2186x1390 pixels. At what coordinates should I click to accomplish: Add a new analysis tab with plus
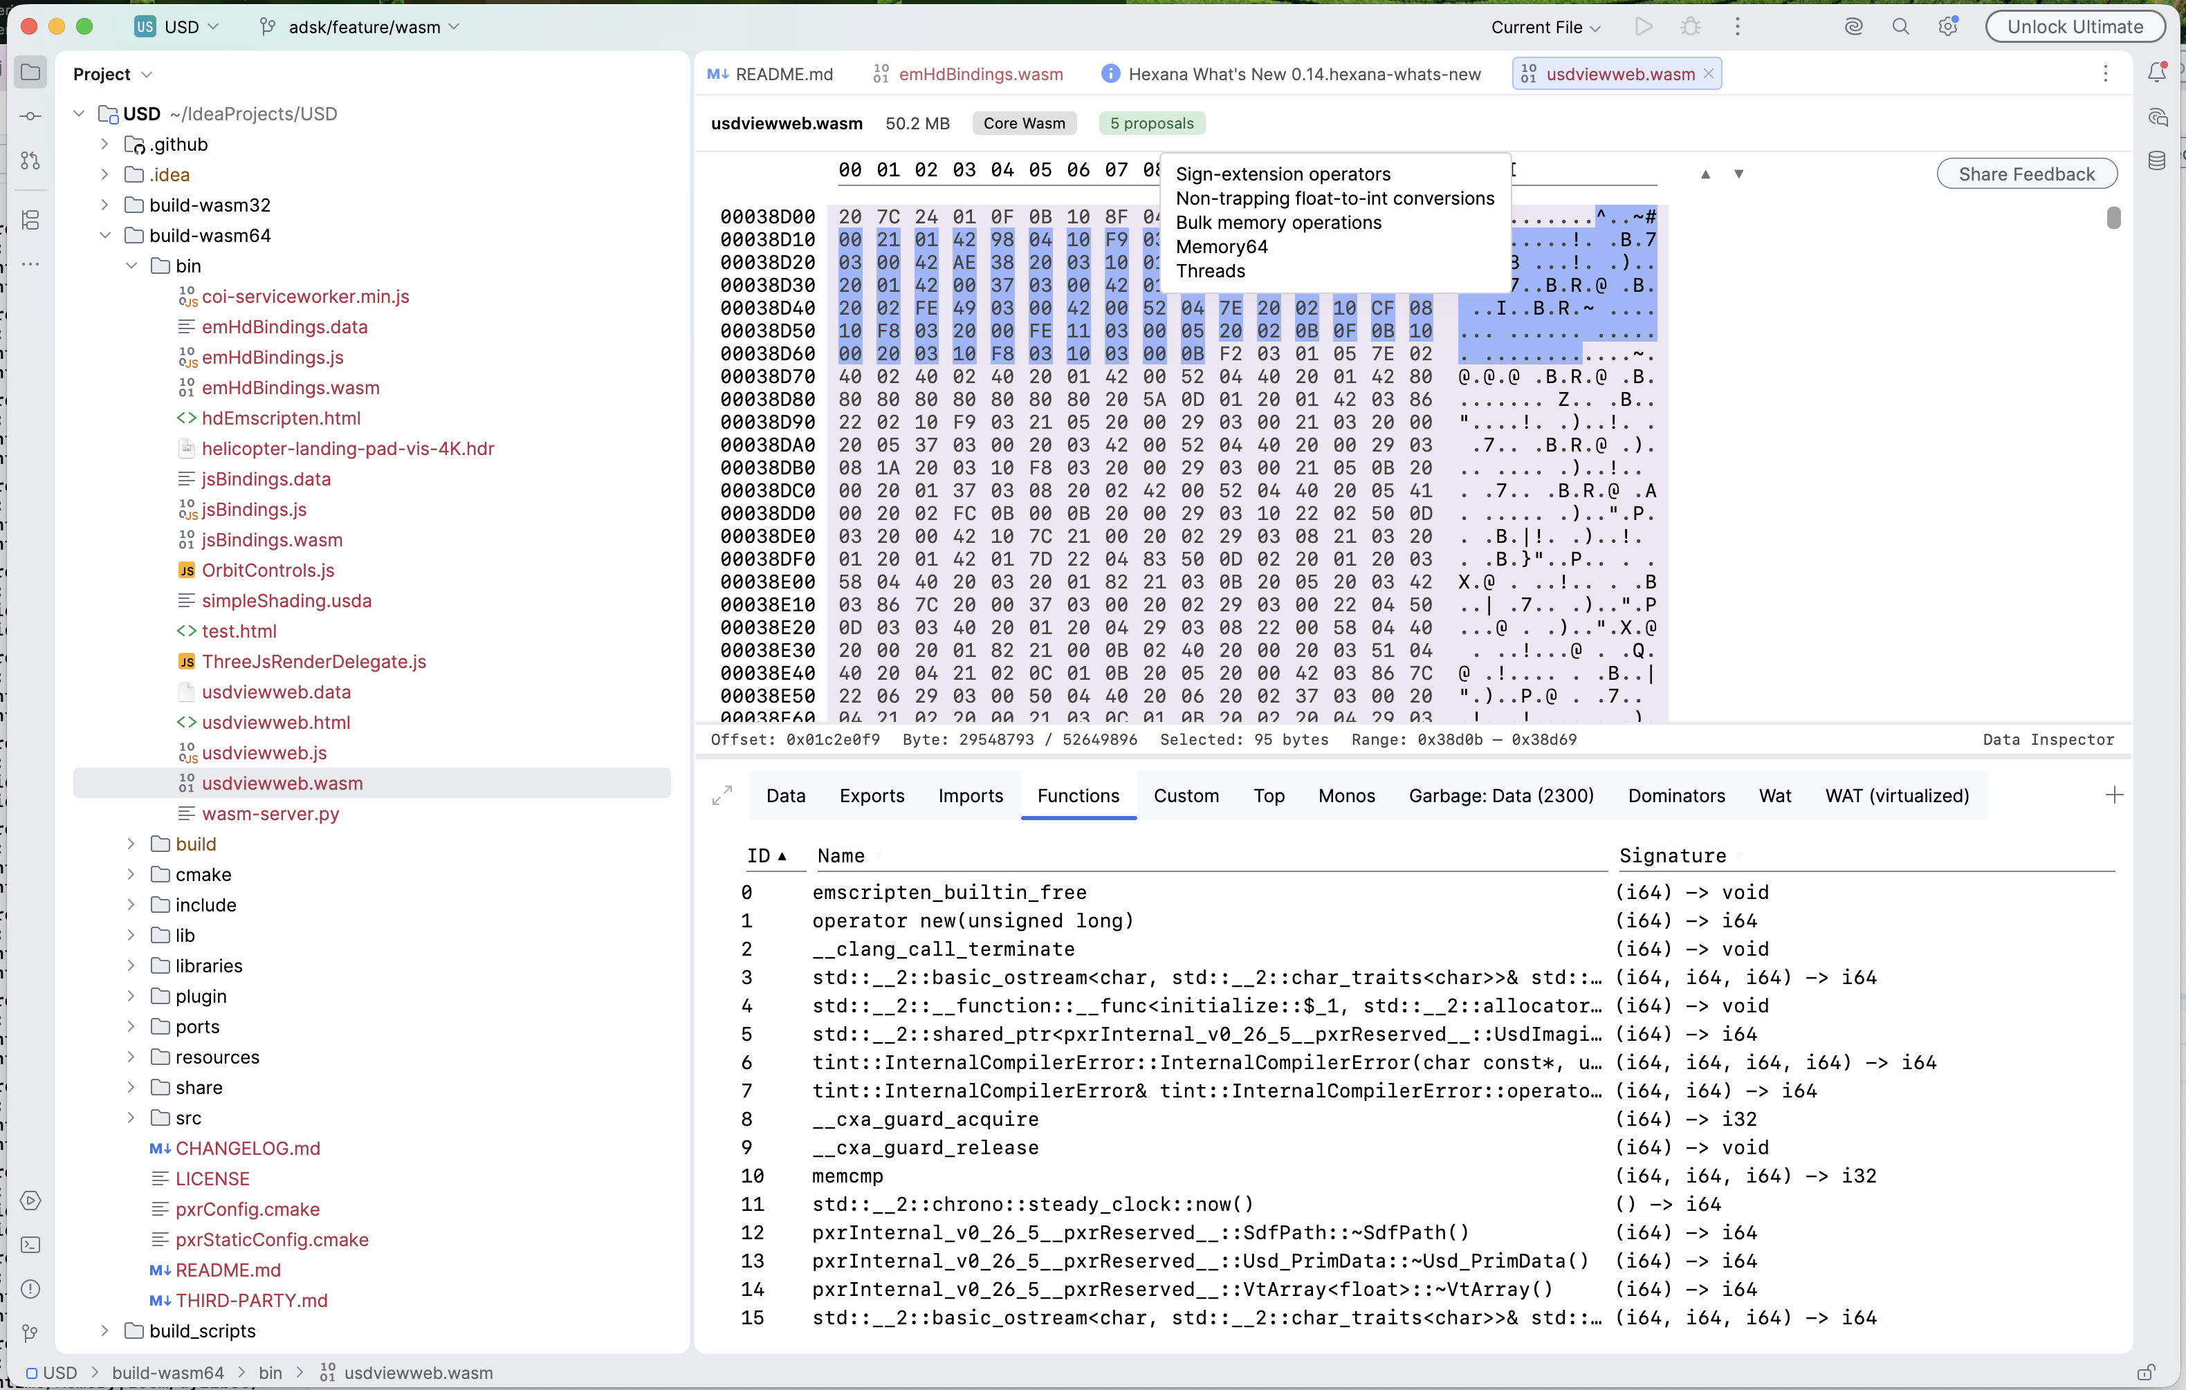pos(2114,796)
